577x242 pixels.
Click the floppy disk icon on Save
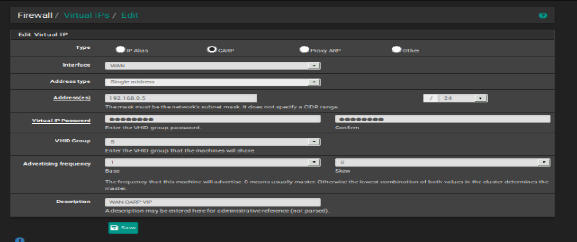click(x=115, y=228)
